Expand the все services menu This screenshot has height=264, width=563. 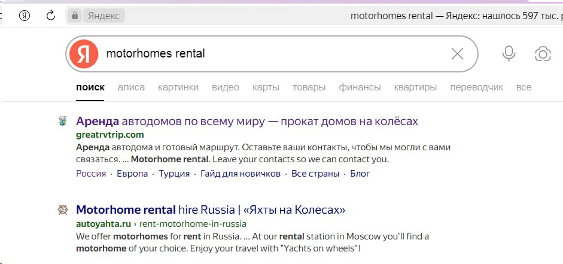[x=524, y=87]
